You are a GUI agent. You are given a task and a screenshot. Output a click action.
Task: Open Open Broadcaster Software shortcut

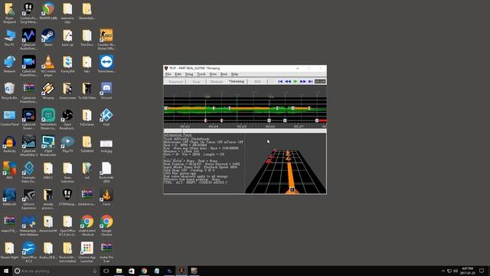point(67,119)
